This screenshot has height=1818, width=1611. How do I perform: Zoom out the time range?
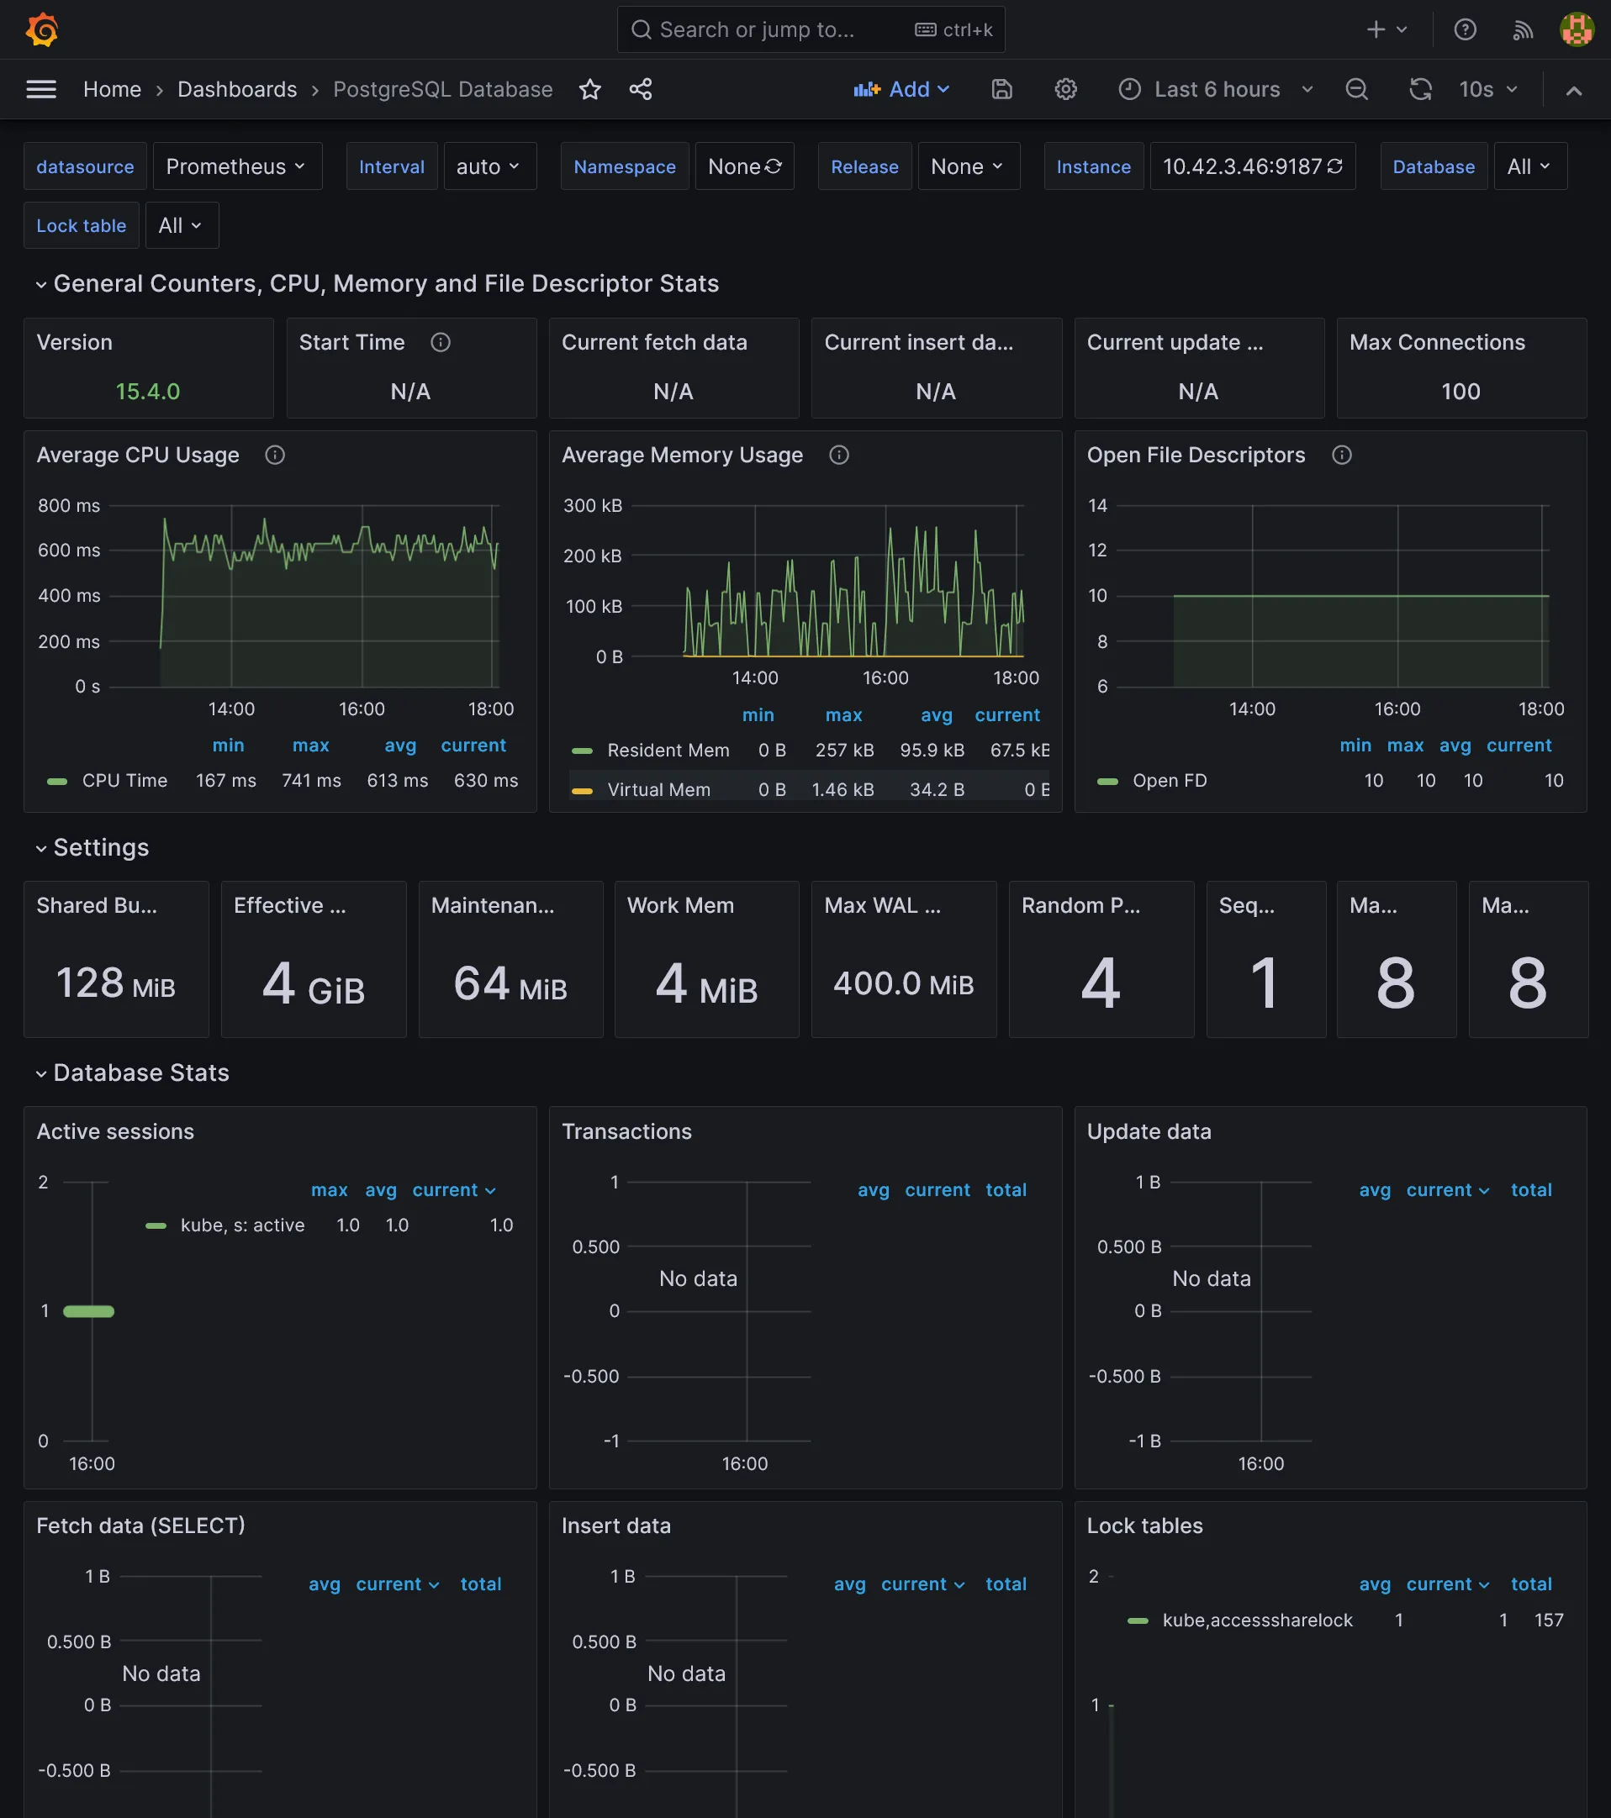tap(1356, 89)
